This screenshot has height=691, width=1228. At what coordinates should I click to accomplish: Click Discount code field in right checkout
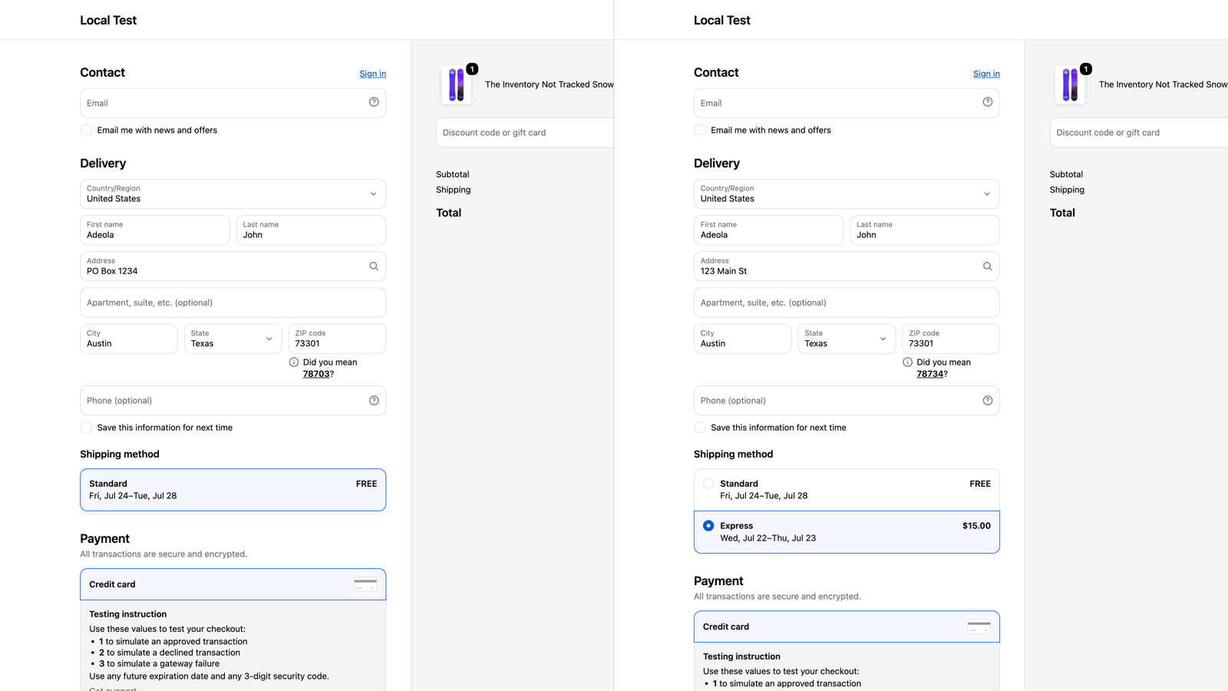tap(1139, 133)
